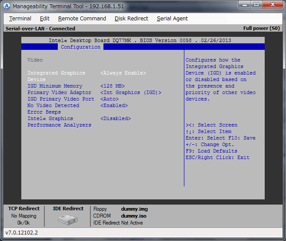Click the F9: Load Defaults hint

pyautogui.click(x=211, y=151)
